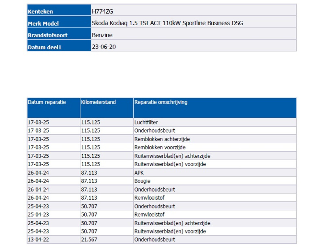Click mileage 87.113 in Bougie row
The height and width of the screenshot is (249, 332).
[x=89, y=181]
